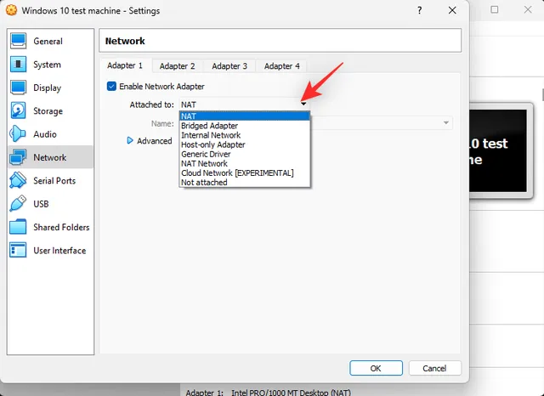
Task: Disable the Enable Network Adapter checkbox
Action: coord(112,86)
